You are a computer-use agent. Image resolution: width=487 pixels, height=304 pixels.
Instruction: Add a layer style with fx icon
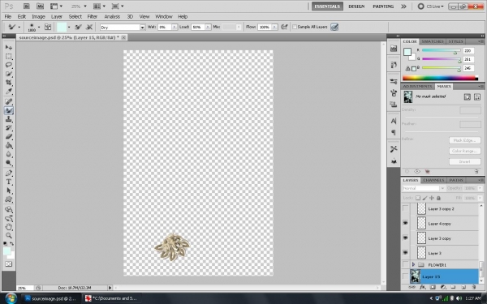(x=422, y=287)
